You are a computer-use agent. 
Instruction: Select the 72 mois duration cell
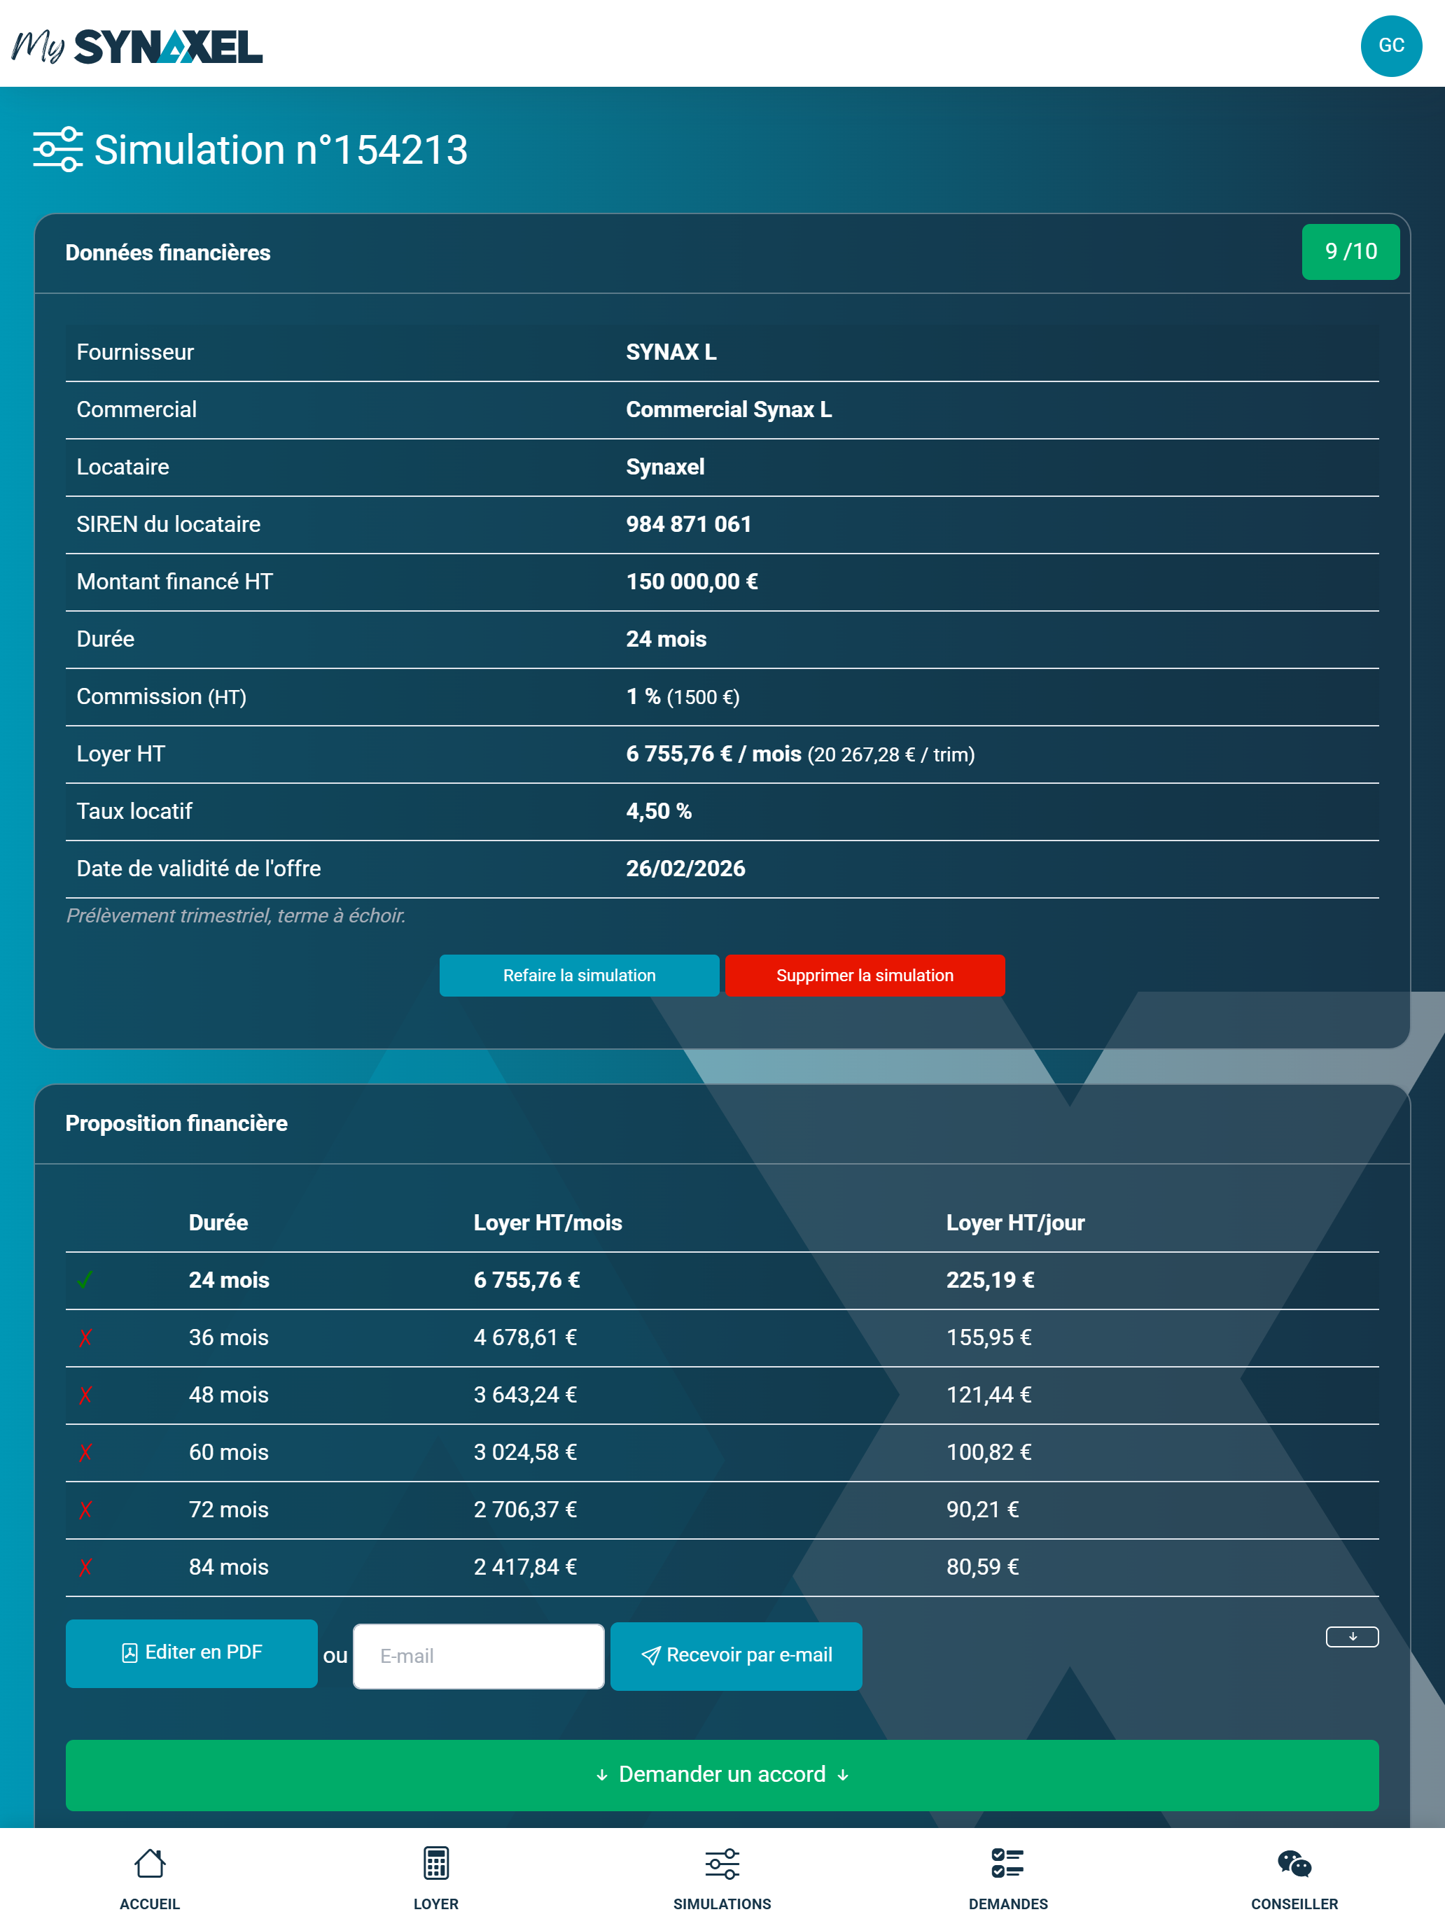pyautogui.click(x=228, y=1510)
